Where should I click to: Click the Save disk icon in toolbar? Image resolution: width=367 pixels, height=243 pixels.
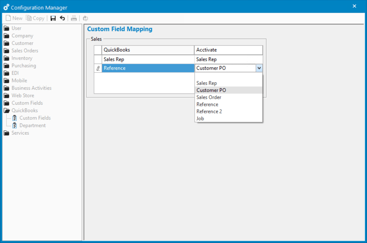click(x=53, y=18)
